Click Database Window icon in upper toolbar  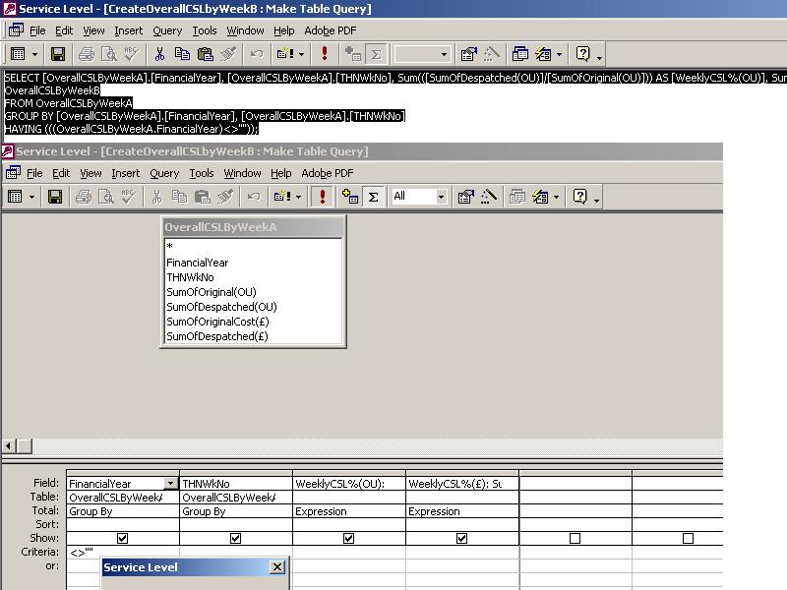[x=520, y=54]
